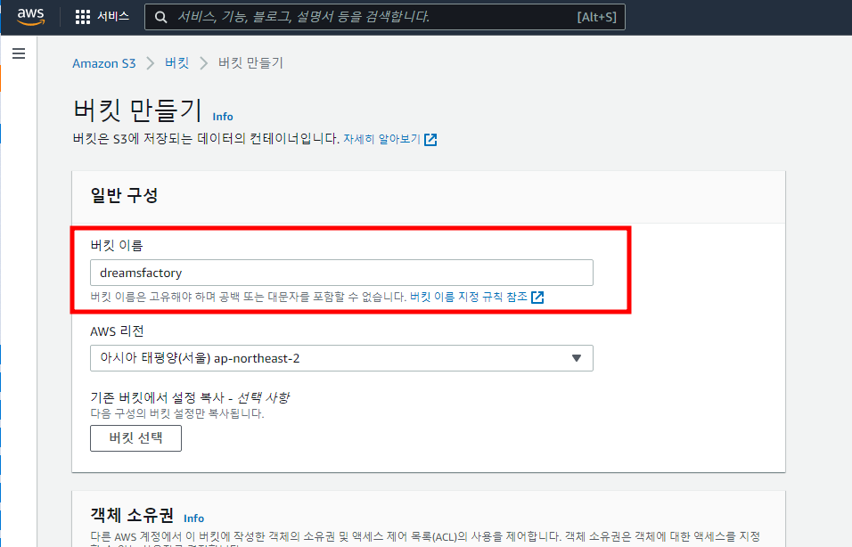This screenshot has width=852, height=547.
Task: Click the 버킷 만들기 breadcrumb text
Action: (x=250, y=63)
